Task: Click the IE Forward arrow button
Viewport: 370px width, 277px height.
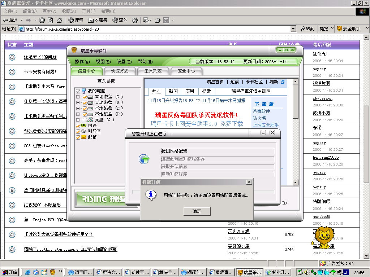Action: pos(29,20)
